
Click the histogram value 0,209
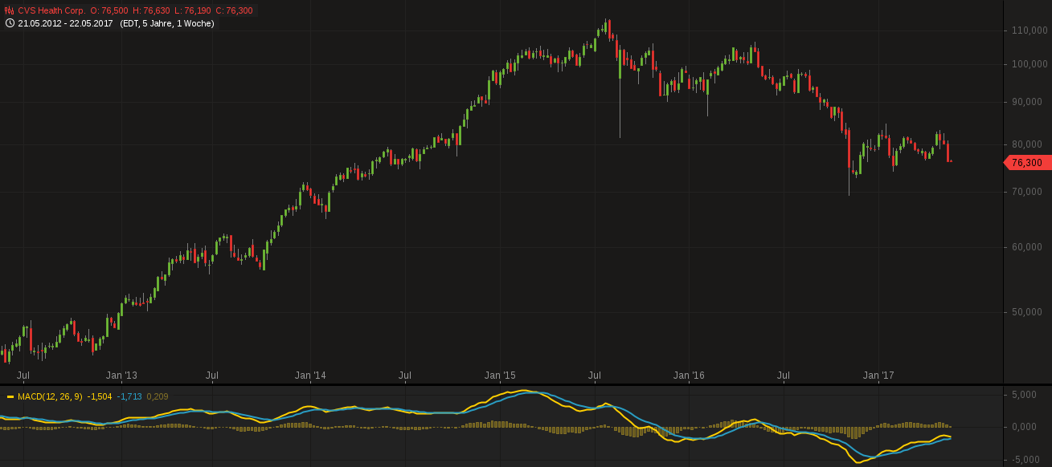click(x=157, y=396)
